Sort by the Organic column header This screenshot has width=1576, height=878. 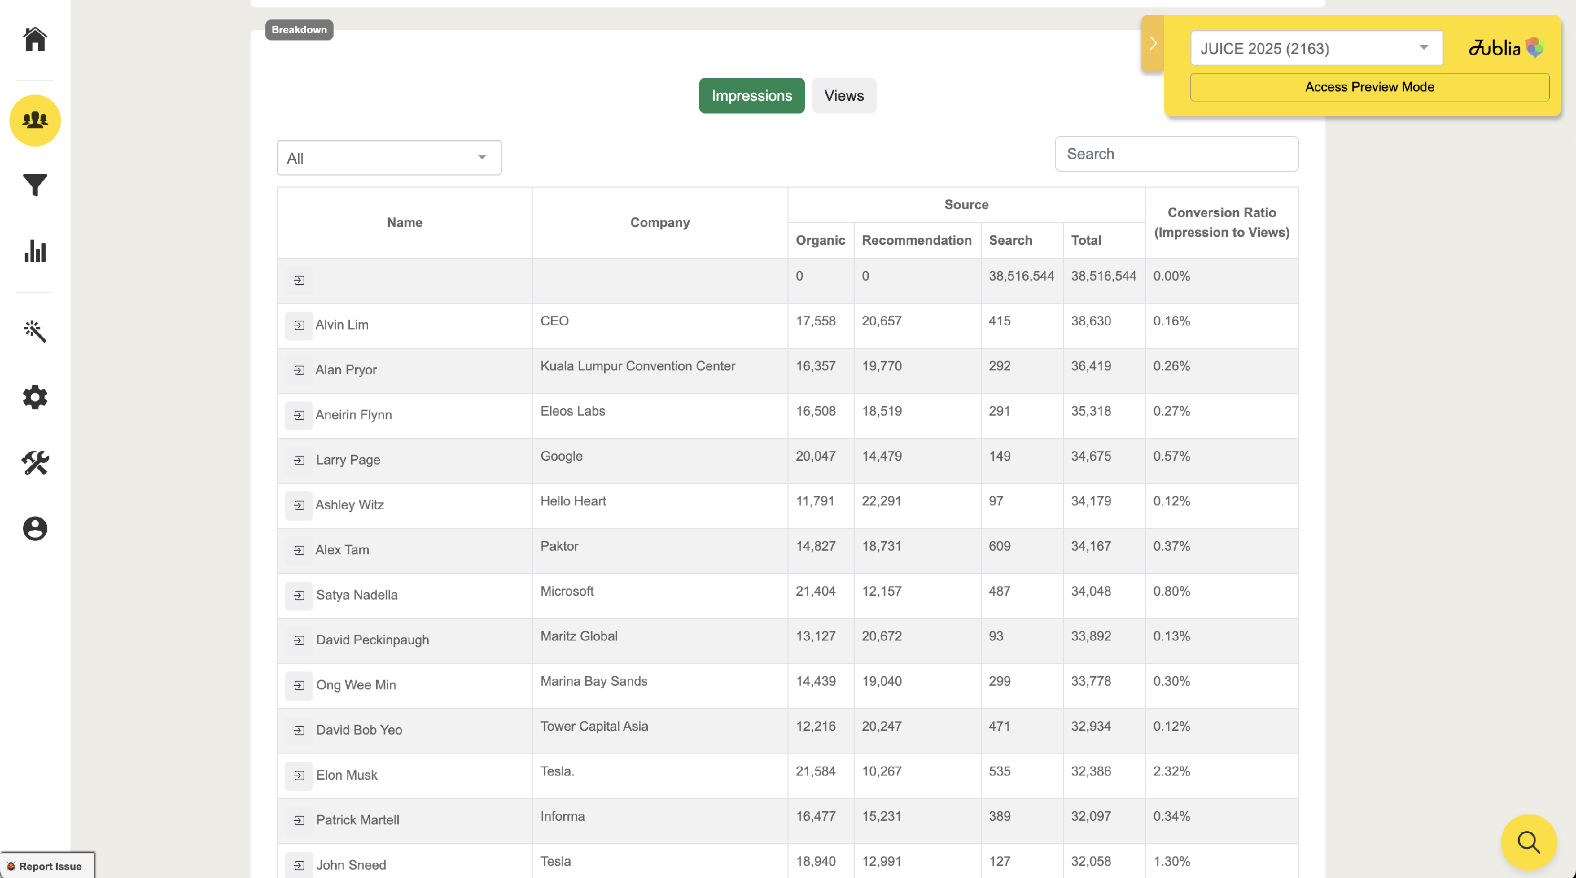820,241
